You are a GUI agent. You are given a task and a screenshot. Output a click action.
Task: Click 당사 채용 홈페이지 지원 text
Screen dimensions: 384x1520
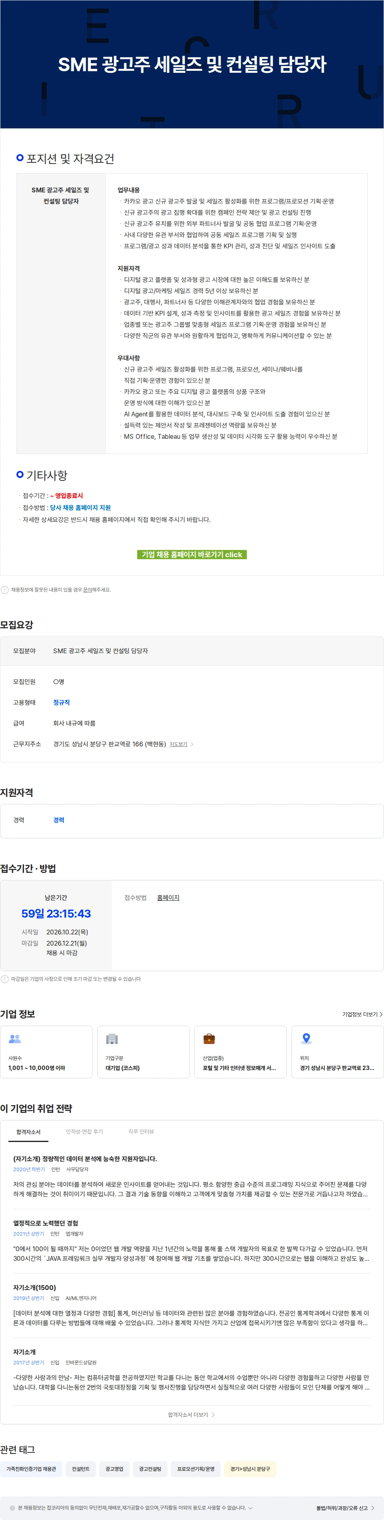pyautogui.click(x=80, y=508)
